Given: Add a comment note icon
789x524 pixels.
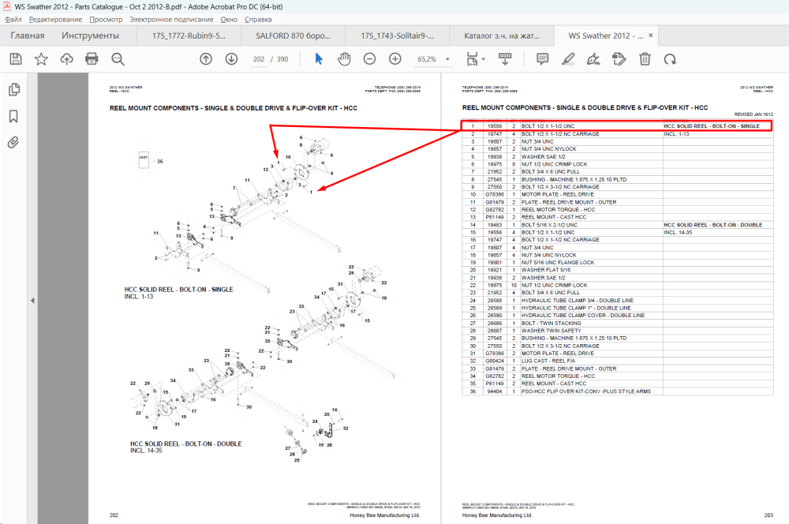Looking at the screenshot, I should point(543,59).
